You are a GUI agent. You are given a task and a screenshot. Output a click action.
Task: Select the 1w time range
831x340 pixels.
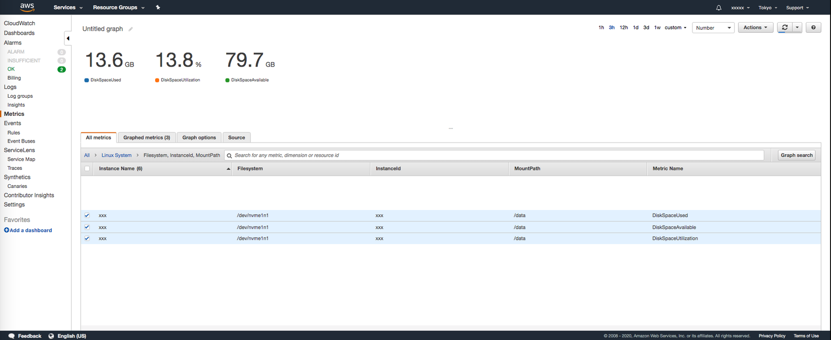(x=657, y=28)
